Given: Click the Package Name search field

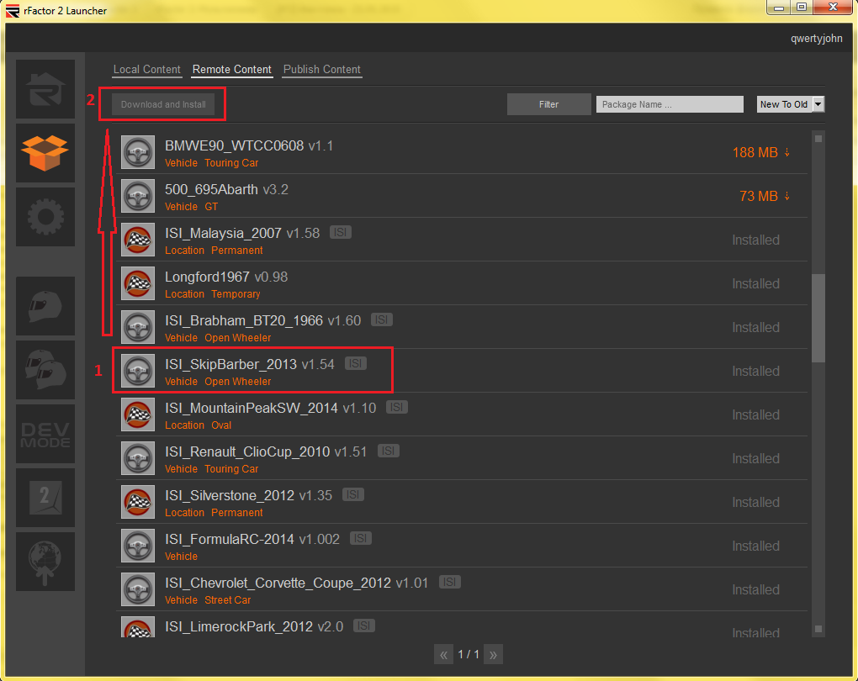Looking at the screenshot, I should tap(670, 104).
